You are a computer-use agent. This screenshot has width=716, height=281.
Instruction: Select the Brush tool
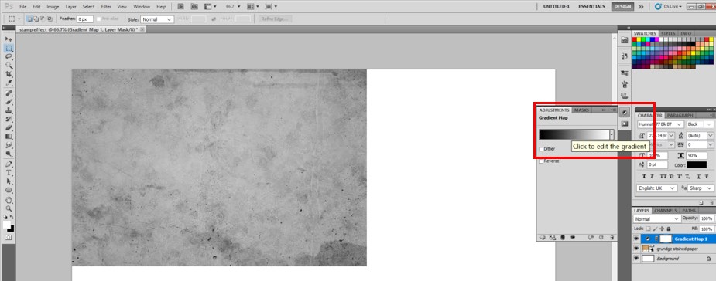tap(9, 102)
